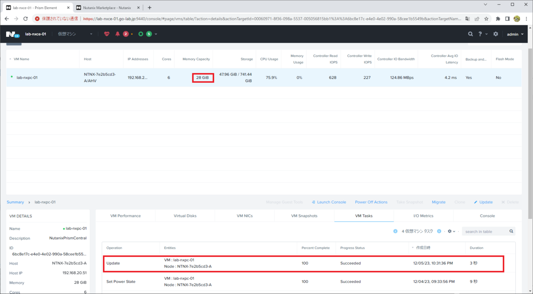Screen dimensions: 533x294
Task: Sort by Flash Mode column header
Action: tap(505, 59)
